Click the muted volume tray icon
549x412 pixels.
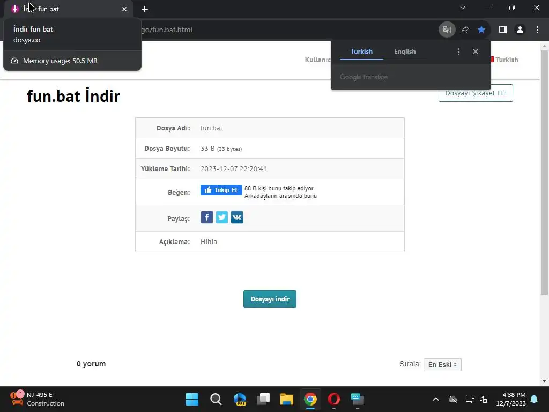tap(484, 399)
